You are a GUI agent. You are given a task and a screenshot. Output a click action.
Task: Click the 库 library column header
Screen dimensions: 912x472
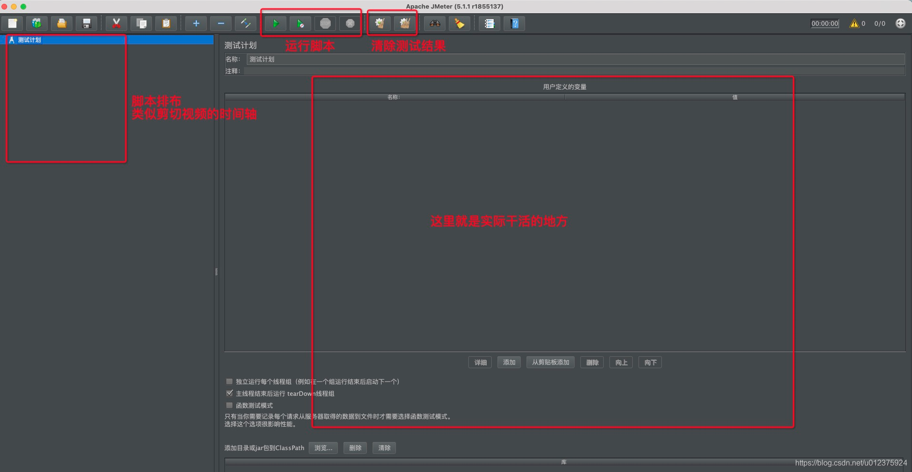(564, 462)
